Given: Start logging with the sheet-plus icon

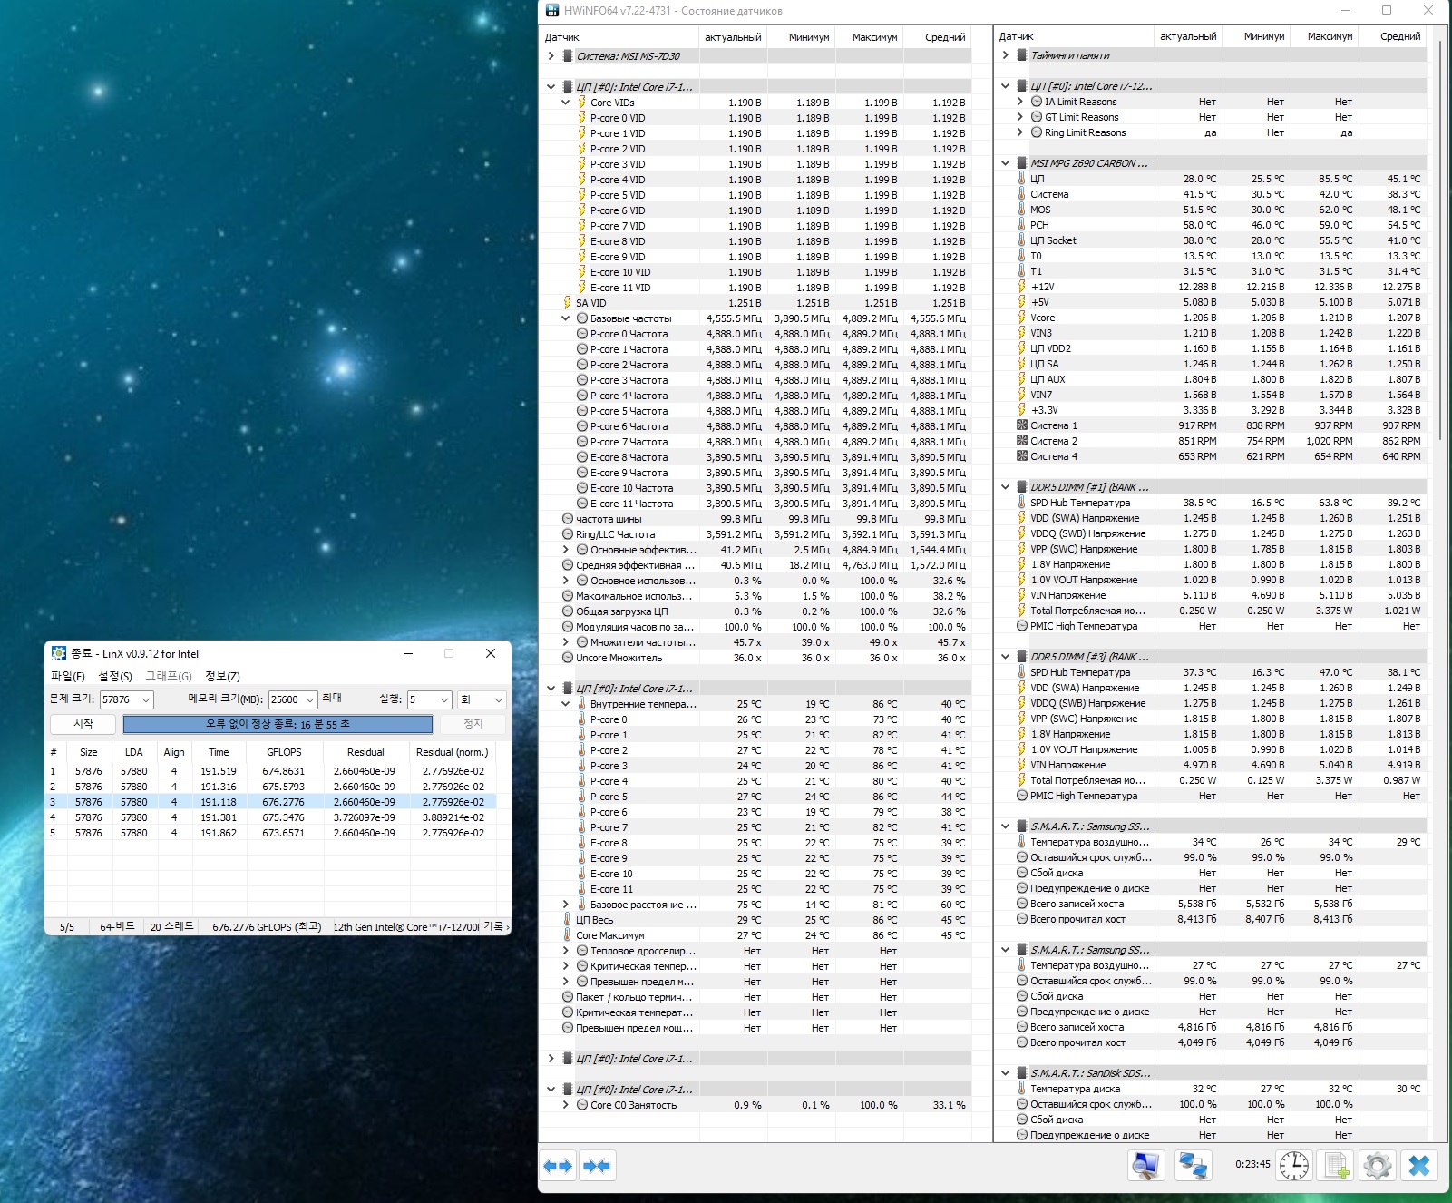Looking at the screenshot, I should click(1337, 1165).
